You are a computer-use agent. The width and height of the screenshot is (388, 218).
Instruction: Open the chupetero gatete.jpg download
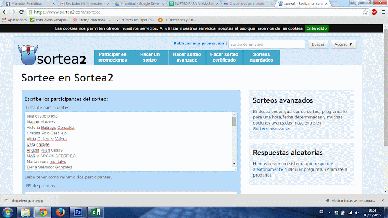point(27,200)
